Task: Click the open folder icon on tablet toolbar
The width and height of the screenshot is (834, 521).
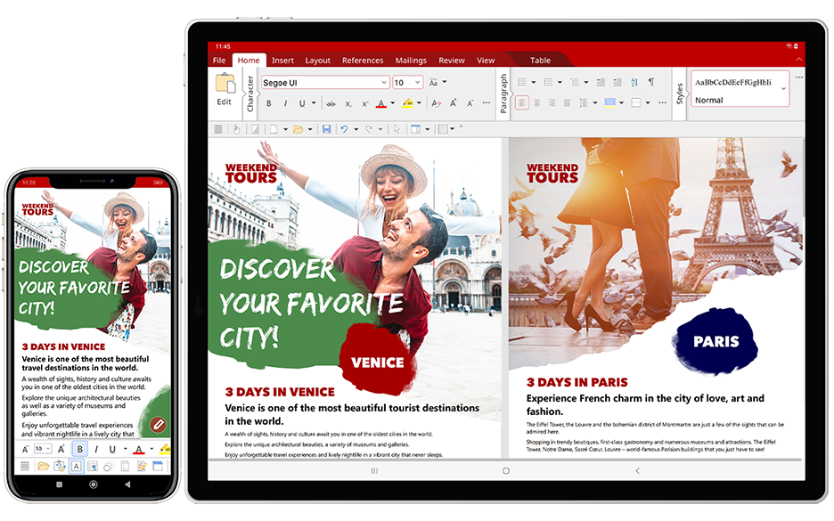Action: point(298,129)
